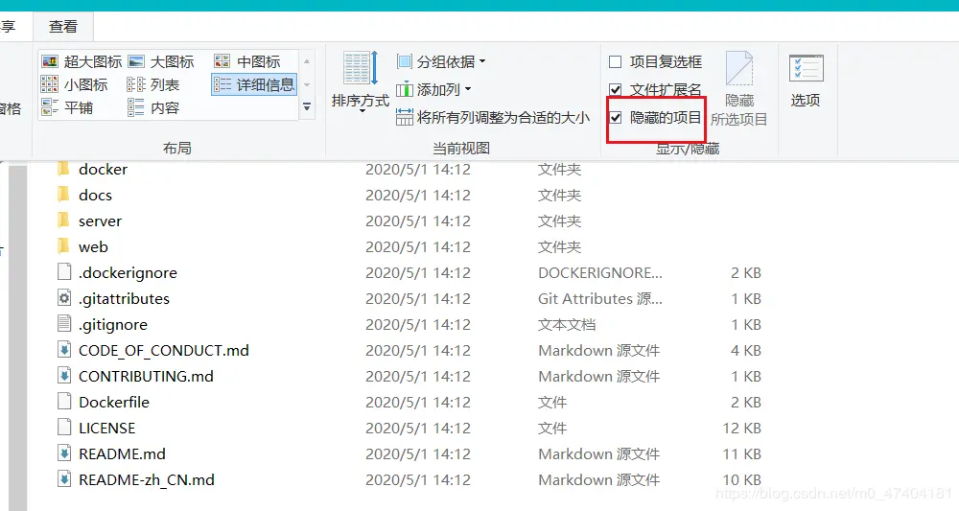959x511 pixels.
Task: Select the server folder icon
Action: pos(63,221)
